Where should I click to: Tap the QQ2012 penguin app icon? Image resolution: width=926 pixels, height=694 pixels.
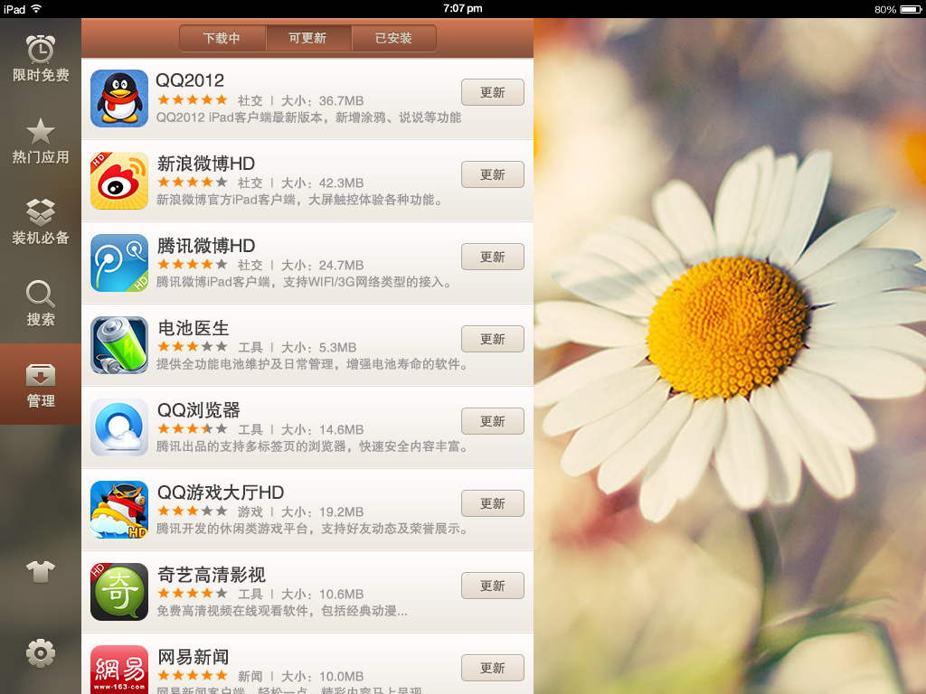119,98
